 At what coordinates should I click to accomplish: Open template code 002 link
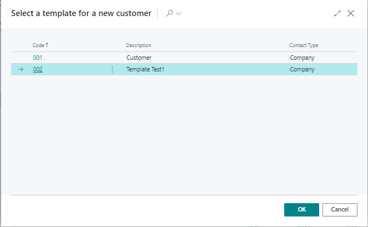38,69
